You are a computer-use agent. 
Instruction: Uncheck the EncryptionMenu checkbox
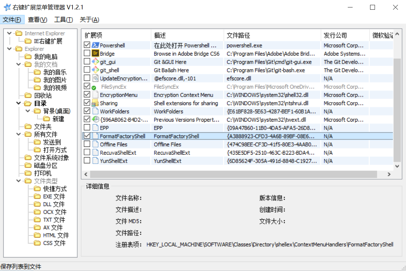(x=87, y=94)
